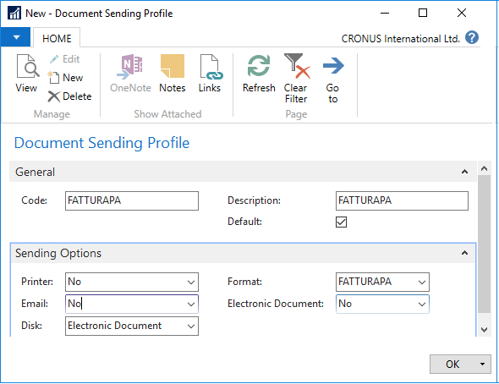Click the vertical scrollbar's down arrow
Image resolution: width=499 pixels, height=384 pixels.
[x=484, y=330]
